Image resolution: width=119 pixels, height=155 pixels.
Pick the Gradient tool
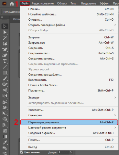(5, 137)
